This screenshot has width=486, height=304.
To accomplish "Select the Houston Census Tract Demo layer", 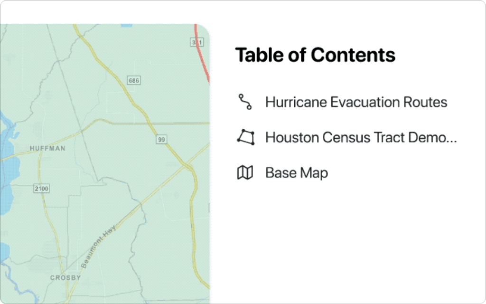I will click(x=347, y=137).
